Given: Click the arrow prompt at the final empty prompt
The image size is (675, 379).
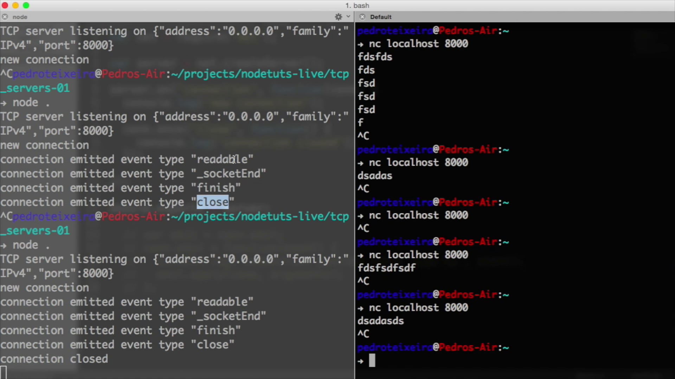Looking at the screenshot, I should [x=361, y=361].
